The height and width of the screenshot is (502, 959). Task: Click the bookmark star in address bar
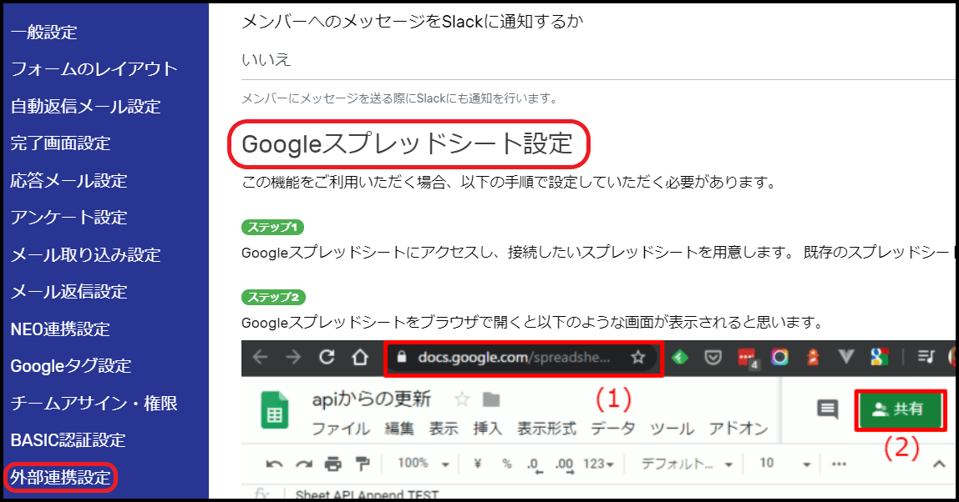[x=638, y=357]
